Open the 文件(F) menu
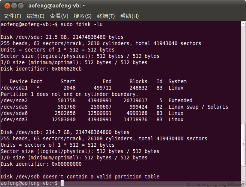The width and height of the screenshot is (246, 187). [x=12, y=16]
